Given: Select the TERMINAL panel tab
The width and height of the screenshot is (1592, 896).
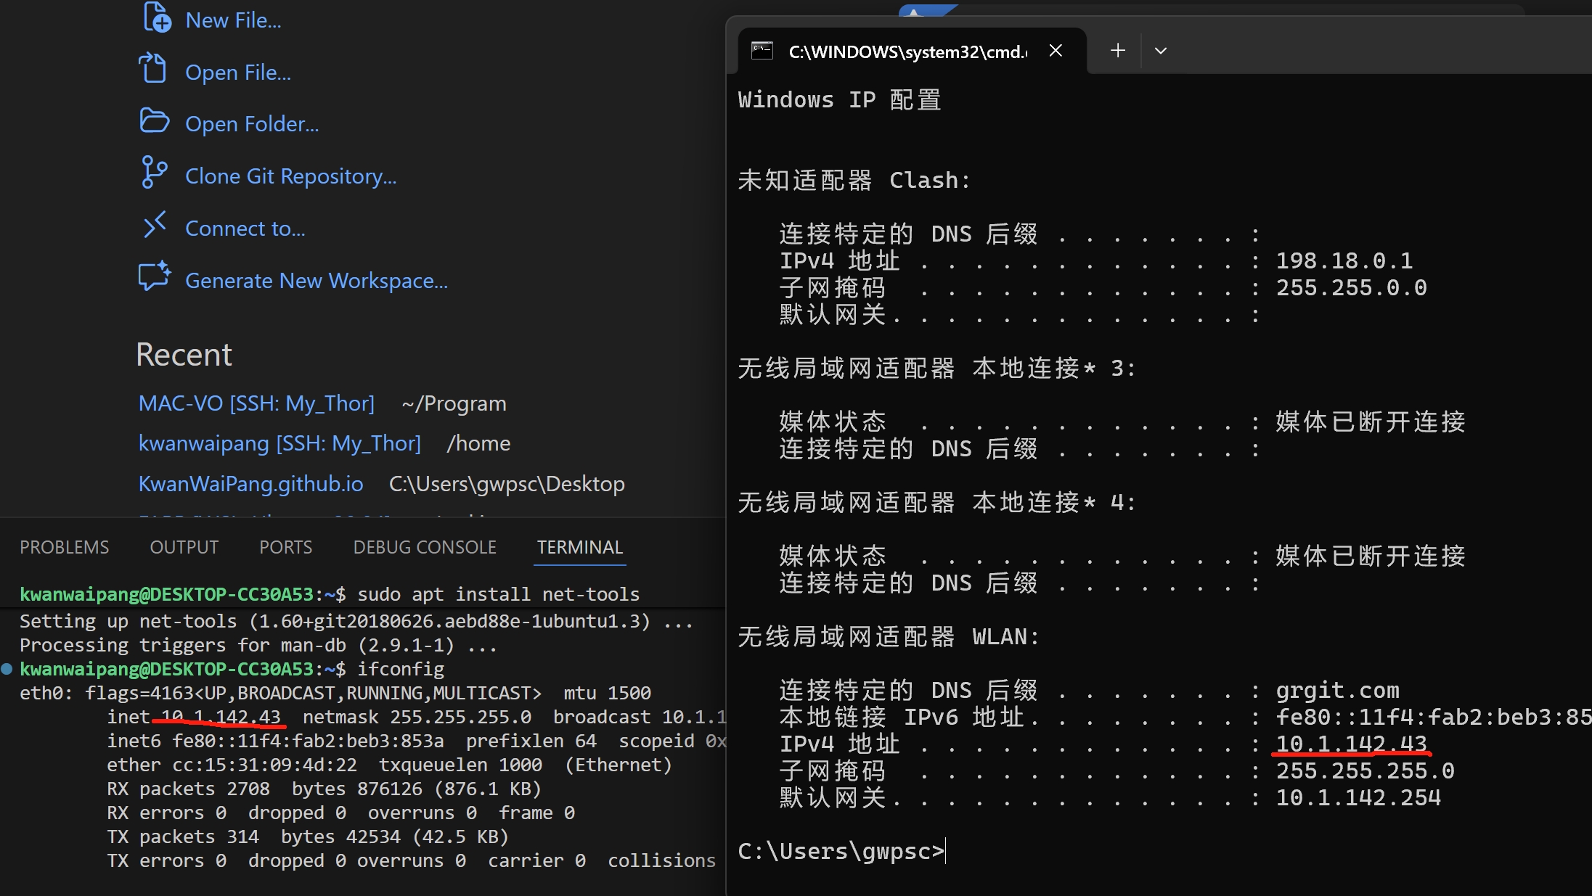Looking at the screenshot, I should (x=579, y=547).
